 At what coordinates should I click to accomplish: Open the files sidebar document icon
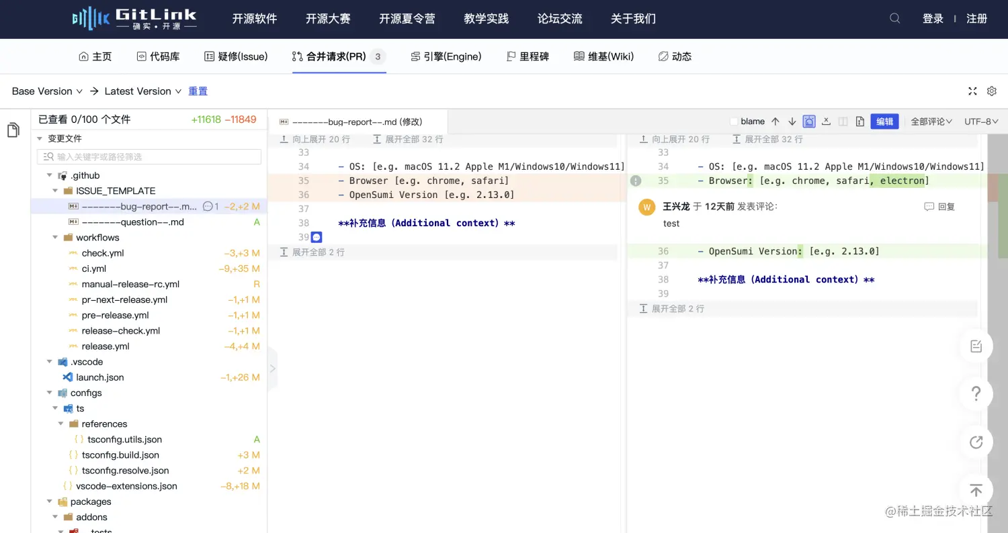coord(13,130)
